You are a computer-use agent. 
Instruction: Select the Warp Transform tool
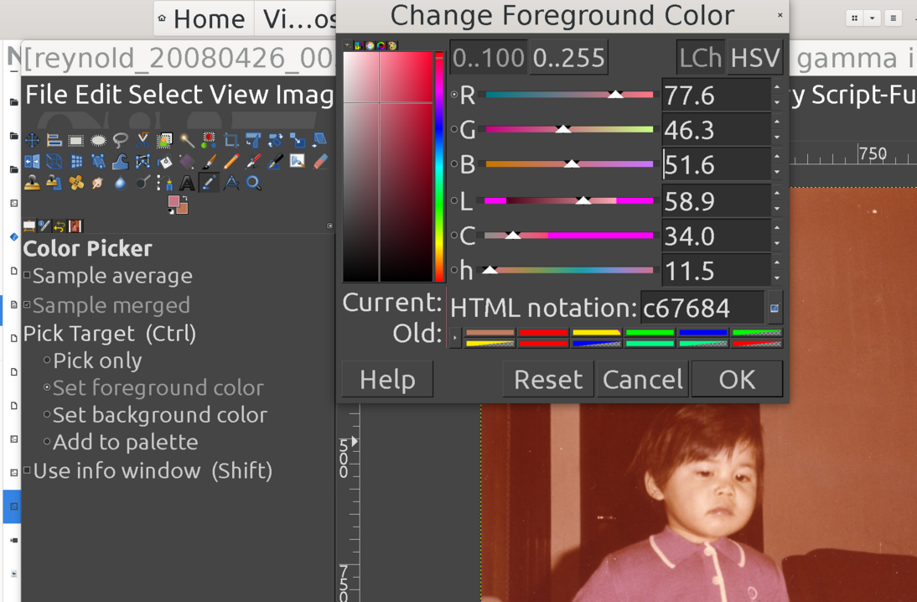click(121, 161)
